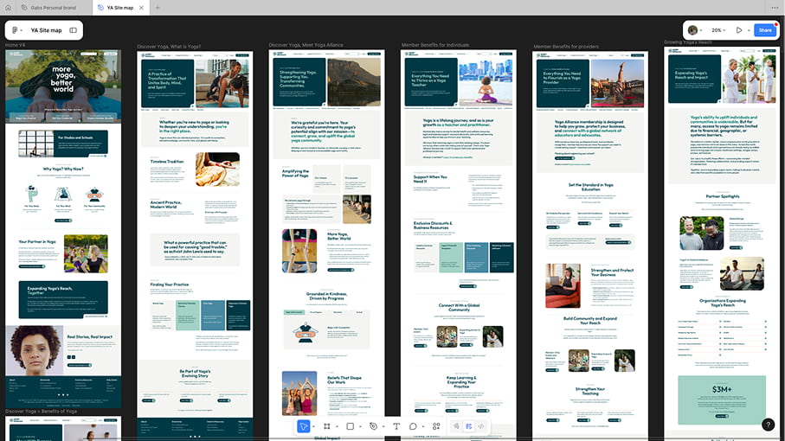Select the Rectangle shape tool

tap(350, 426)
